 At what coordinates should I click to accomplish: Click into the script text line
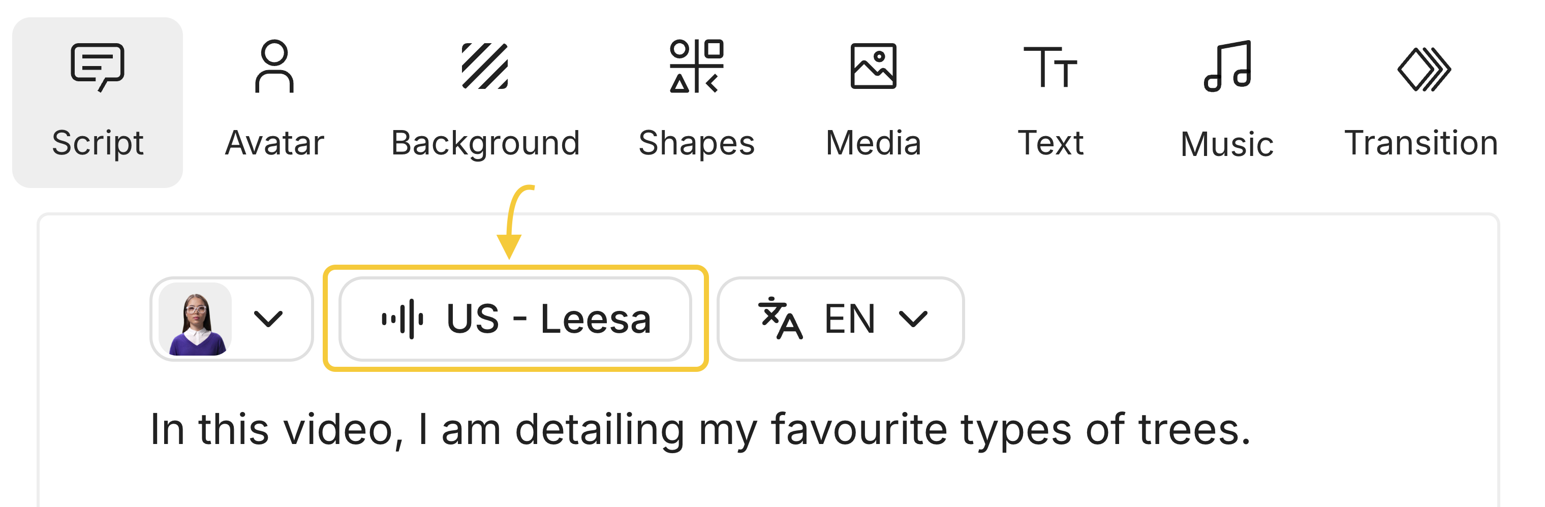click(699, 429)
